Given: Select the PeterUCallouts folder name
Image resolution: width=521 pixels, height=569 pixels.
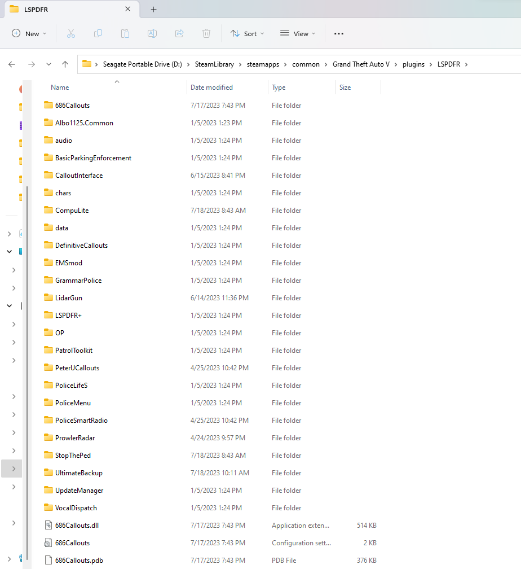Looking at the screenshot, I should coord(77,368).
